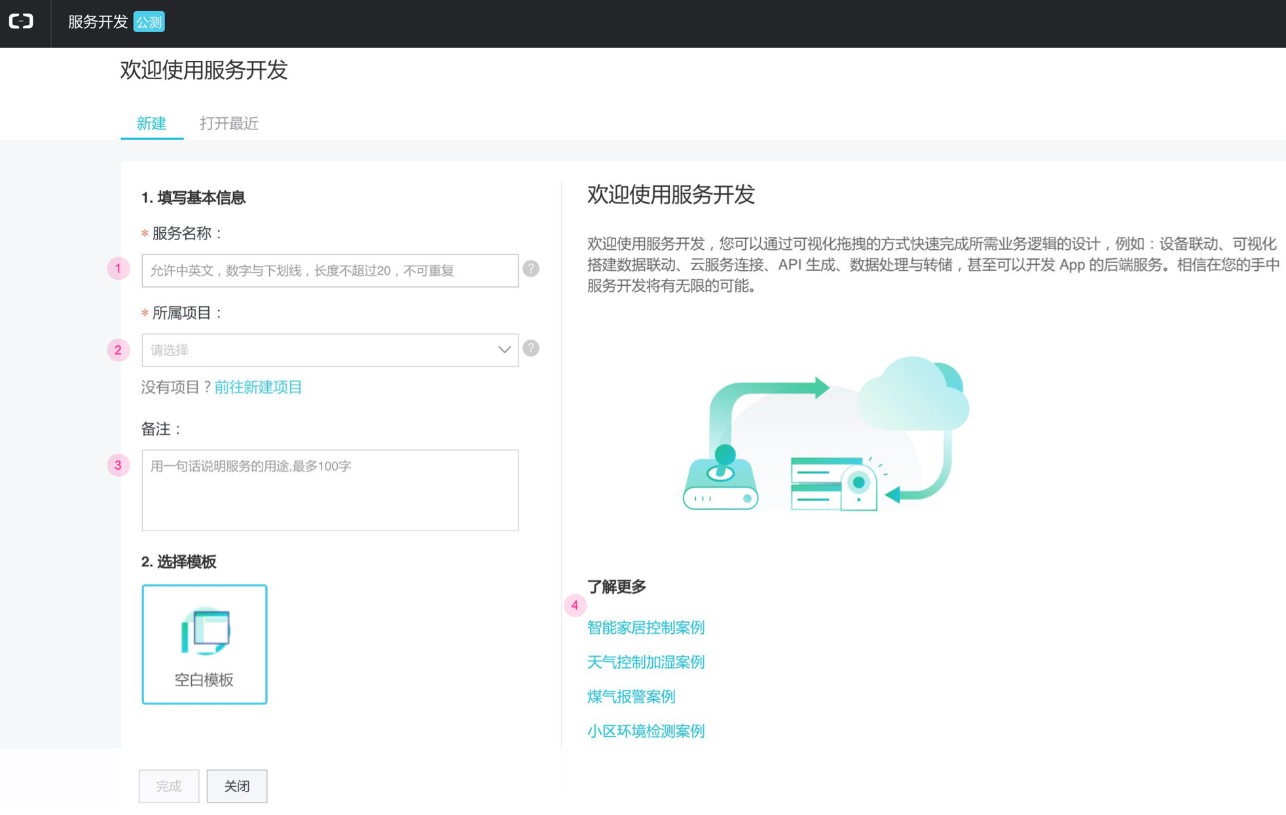
Task: Click the 服务开发 header title
Action: (98, 22)
